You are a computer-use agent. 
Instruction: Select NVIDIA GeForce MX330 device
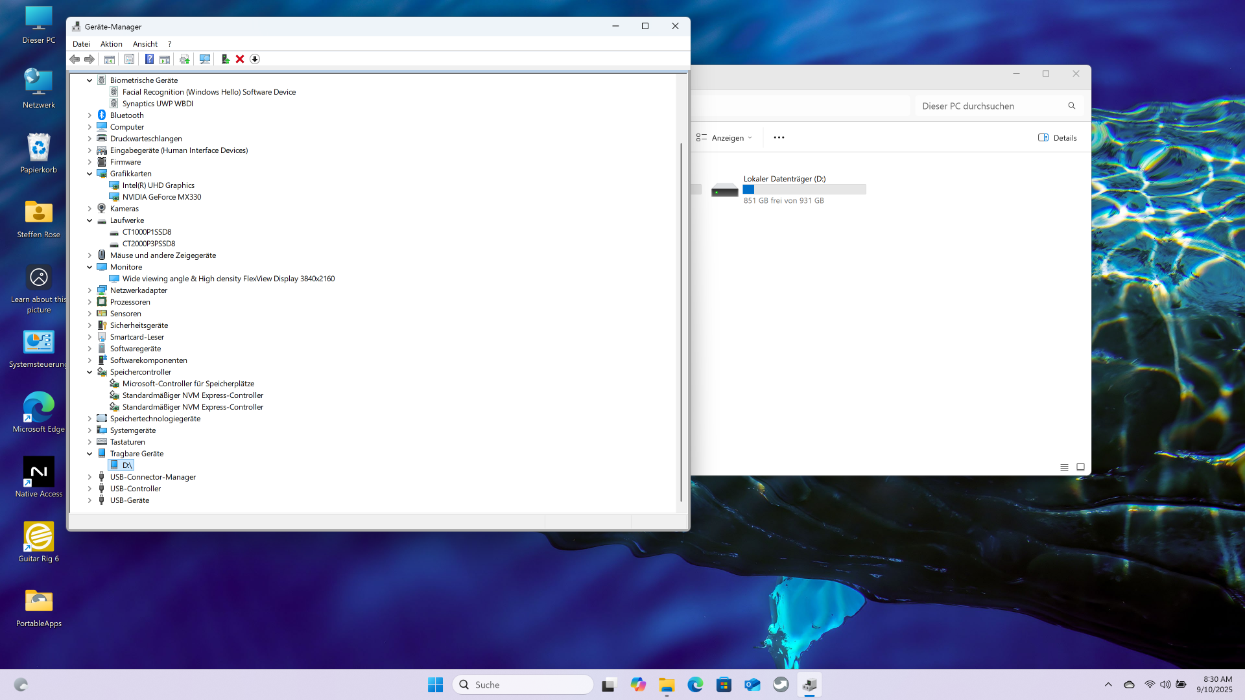[x=161, y=197]
